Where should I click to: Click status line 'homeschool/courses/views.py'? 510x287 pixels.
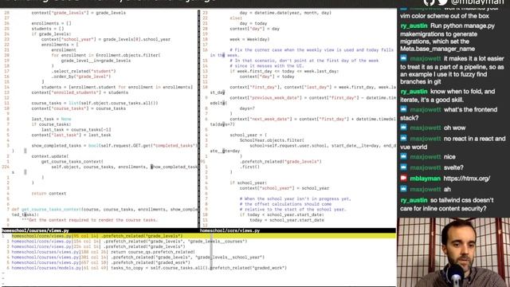click(35, 230)
